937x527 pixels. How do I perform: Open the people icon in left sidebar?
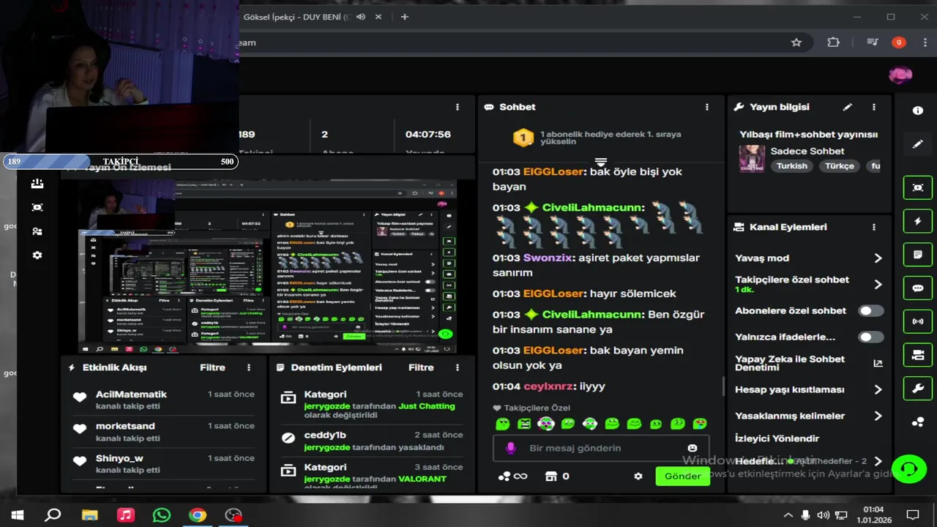37,231
